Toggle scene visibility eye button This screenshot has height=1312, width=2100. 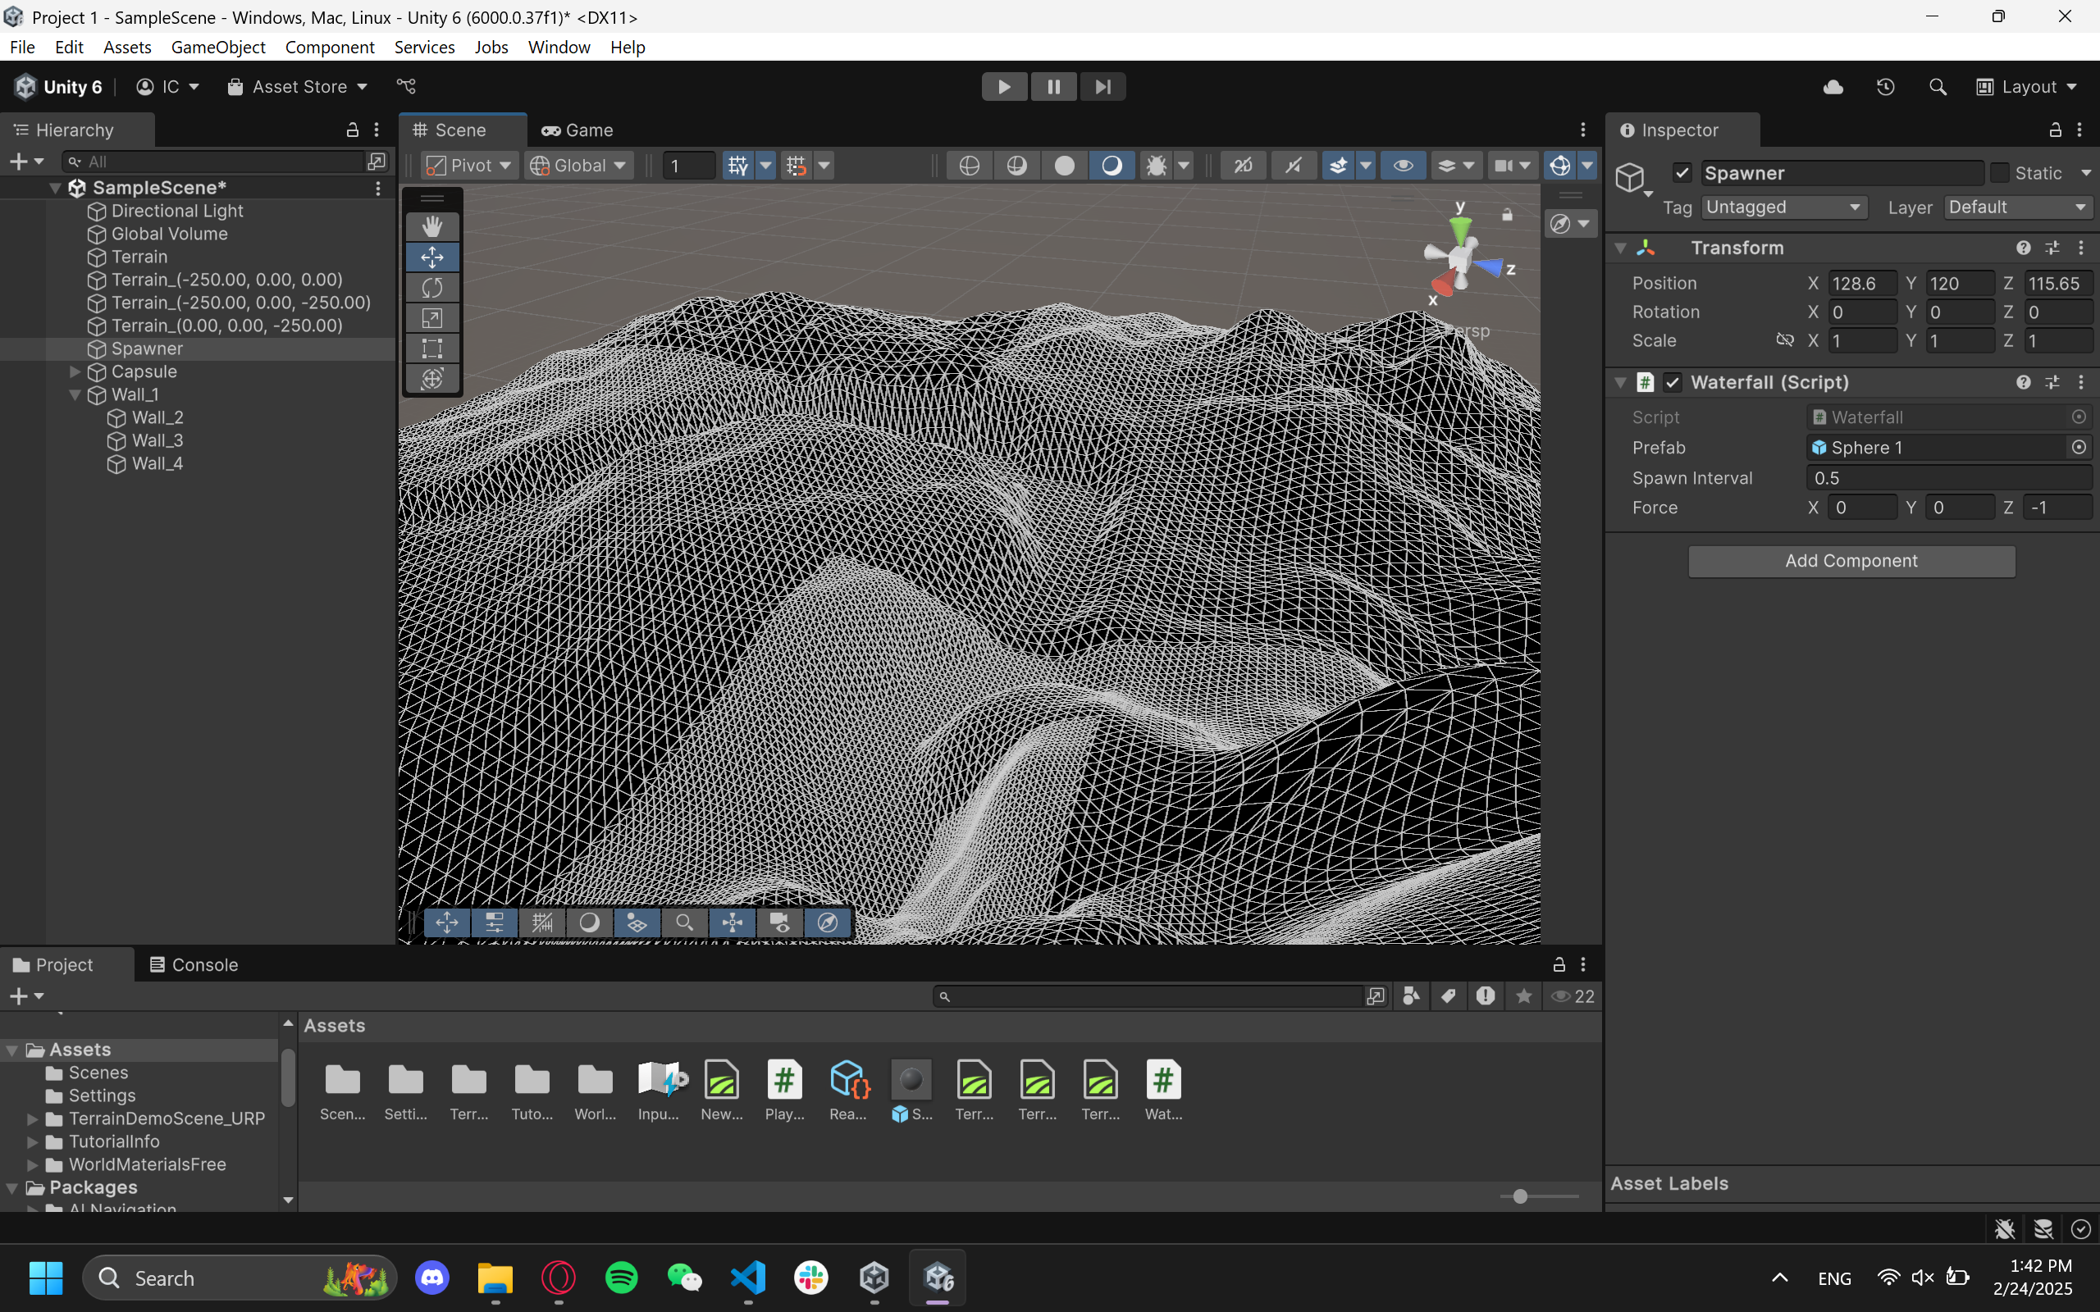click(1404, 166)
